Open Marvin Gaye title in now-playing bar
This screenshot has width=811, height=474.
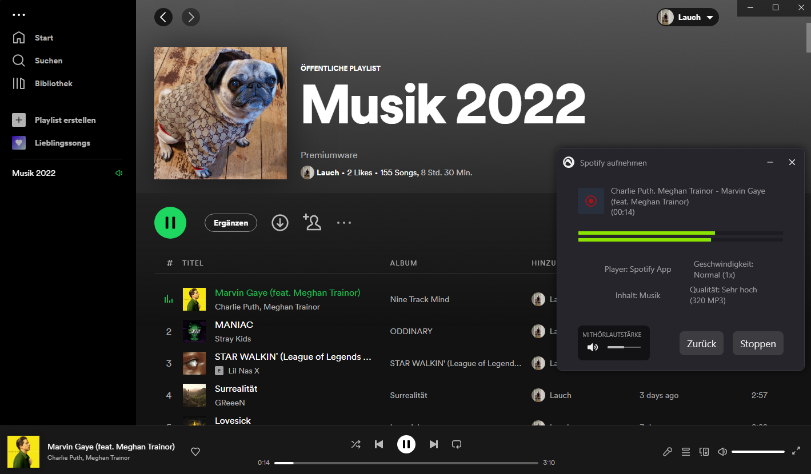pos(111,447)
